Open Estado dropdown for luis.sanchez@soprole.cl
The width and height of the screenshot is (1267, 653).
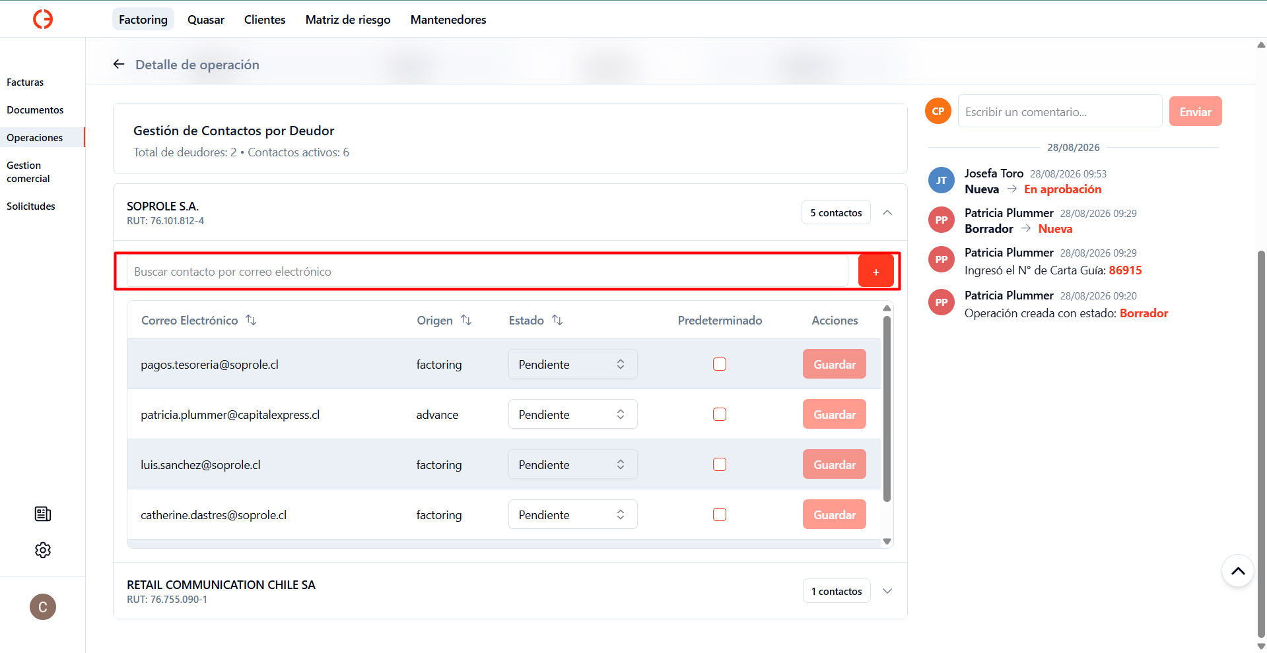572,464
